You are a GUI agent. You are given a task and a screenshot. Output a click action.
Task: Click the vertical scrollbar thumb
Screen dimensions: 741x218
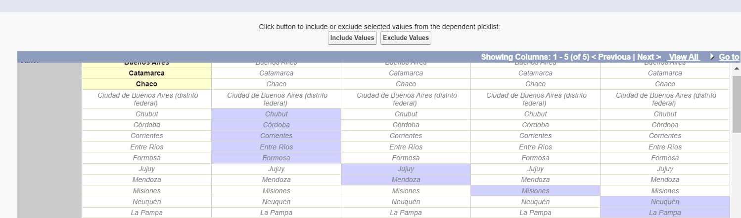736,104
